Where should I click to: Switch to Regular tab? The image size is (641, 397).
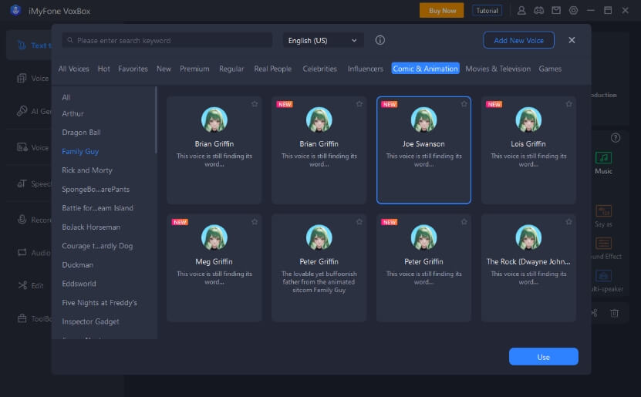pyautogui.click(x=231, y=69)
